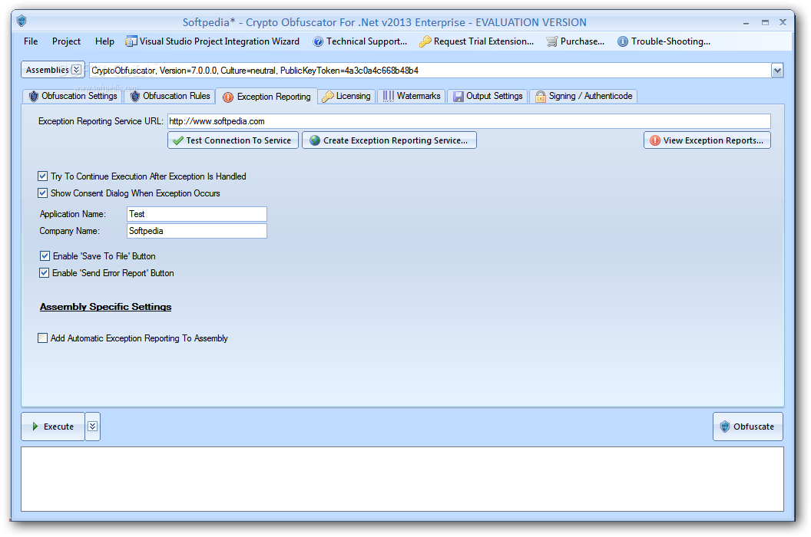Switch to Obfuscation Settings tab

pos(72,96)
